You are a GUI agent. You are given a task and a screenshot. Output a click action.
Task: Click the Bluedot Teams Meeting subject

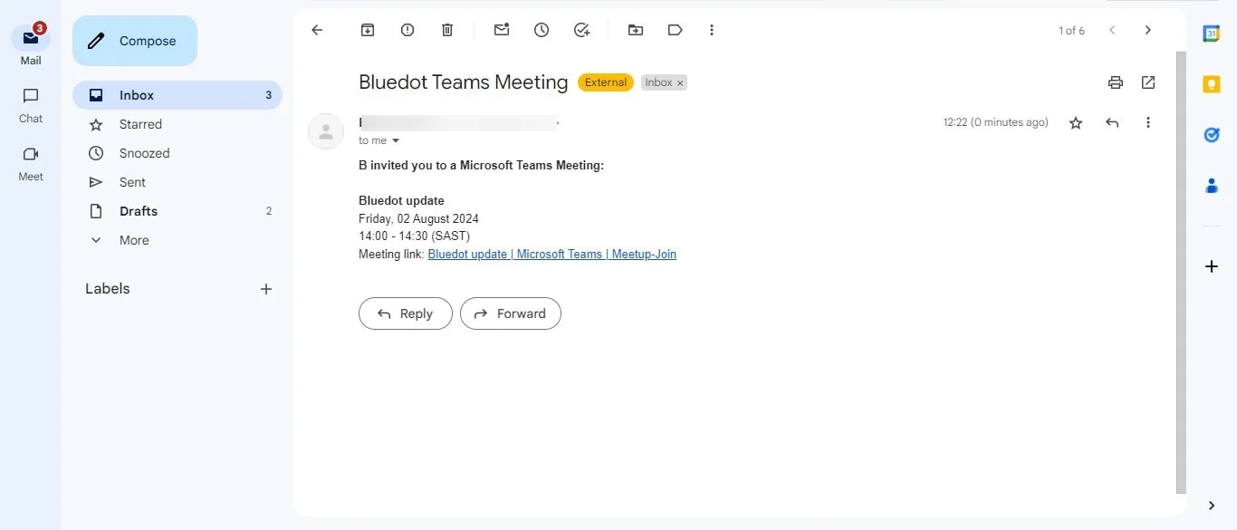pyautogui.click(x=464, y=82)
